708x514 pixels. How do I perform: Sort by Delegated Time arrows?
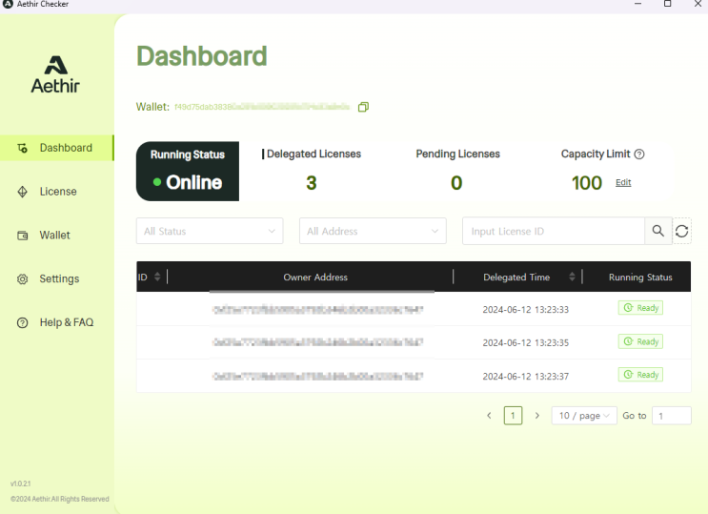tap(572, 277)
